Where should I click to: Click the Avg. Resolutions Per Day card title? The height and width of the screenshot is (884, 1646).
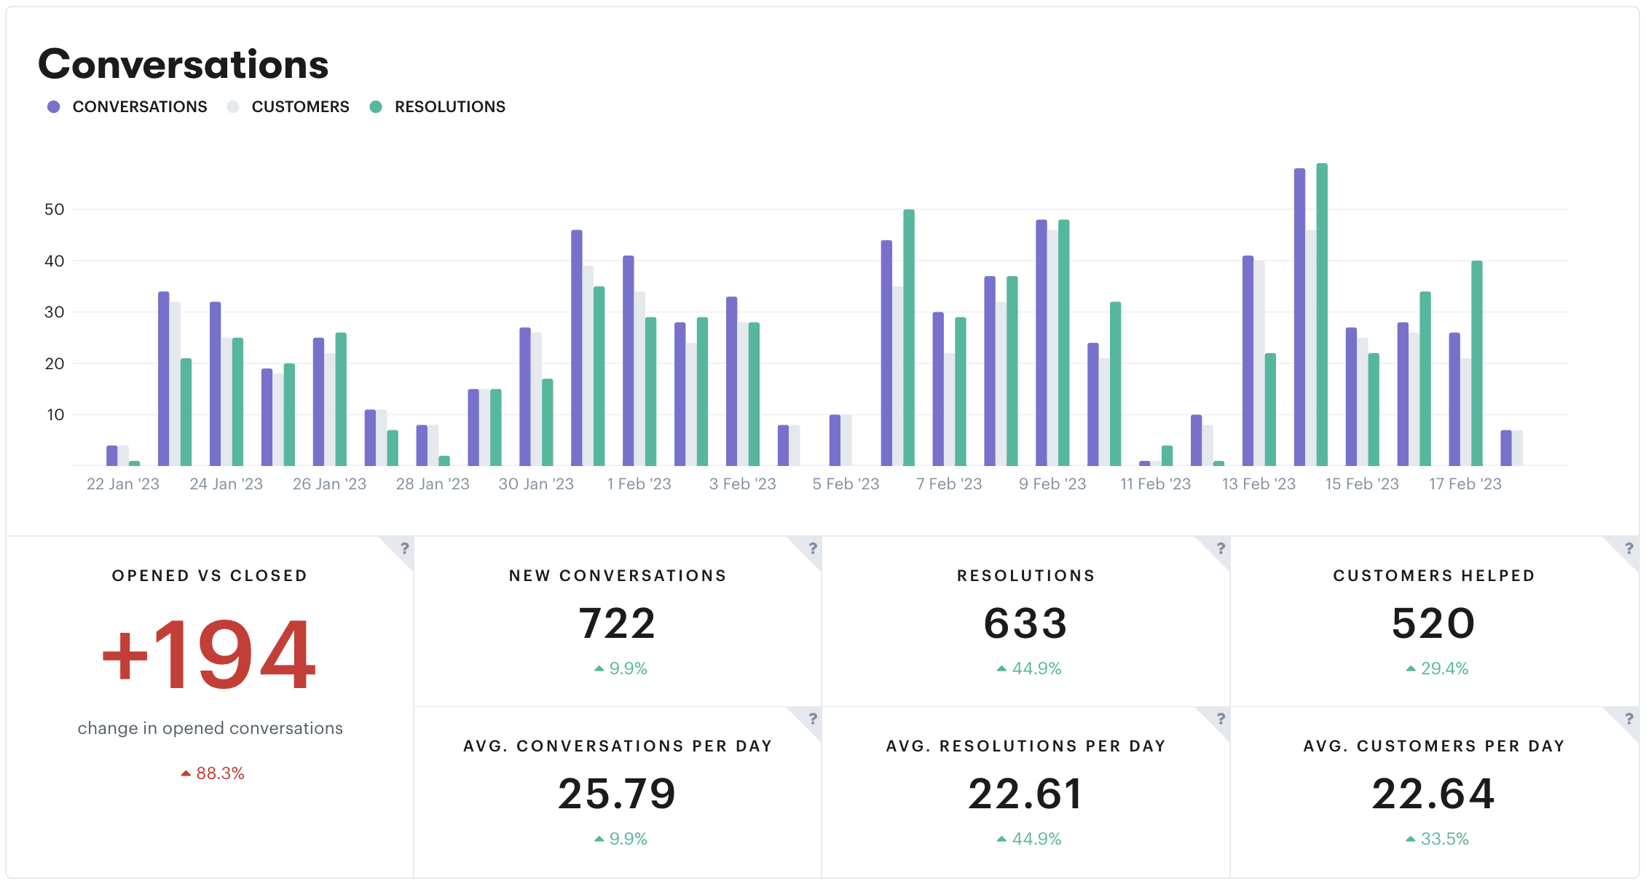click(x=1025, y=746)
